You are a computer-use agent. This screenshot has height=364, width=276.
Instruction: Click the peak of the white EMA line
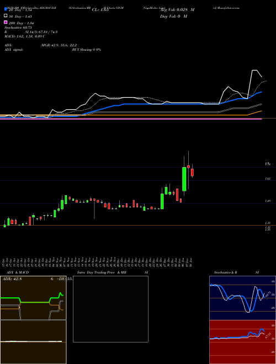tap(254, 70)
